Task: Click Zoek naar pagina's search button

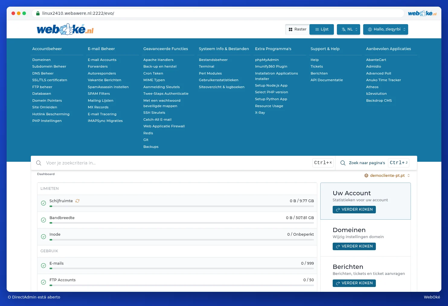Action: (x=375, y=163)
